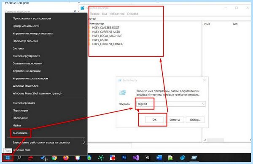Open taskbar search magnifier
This screenshot has width=253, height=164.
pyautogui.click(x=19, y=158)
